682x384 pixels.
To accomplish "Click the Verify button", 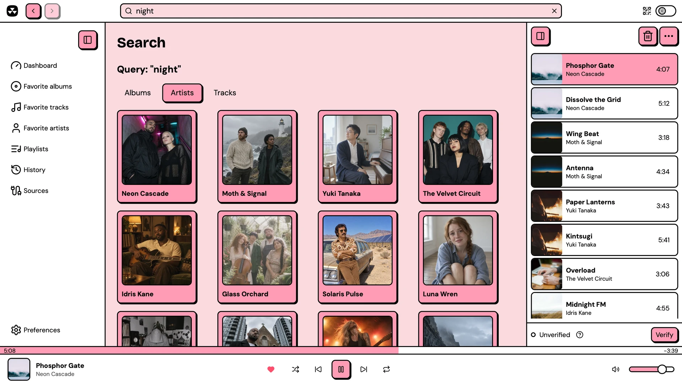I will (664, 335).
